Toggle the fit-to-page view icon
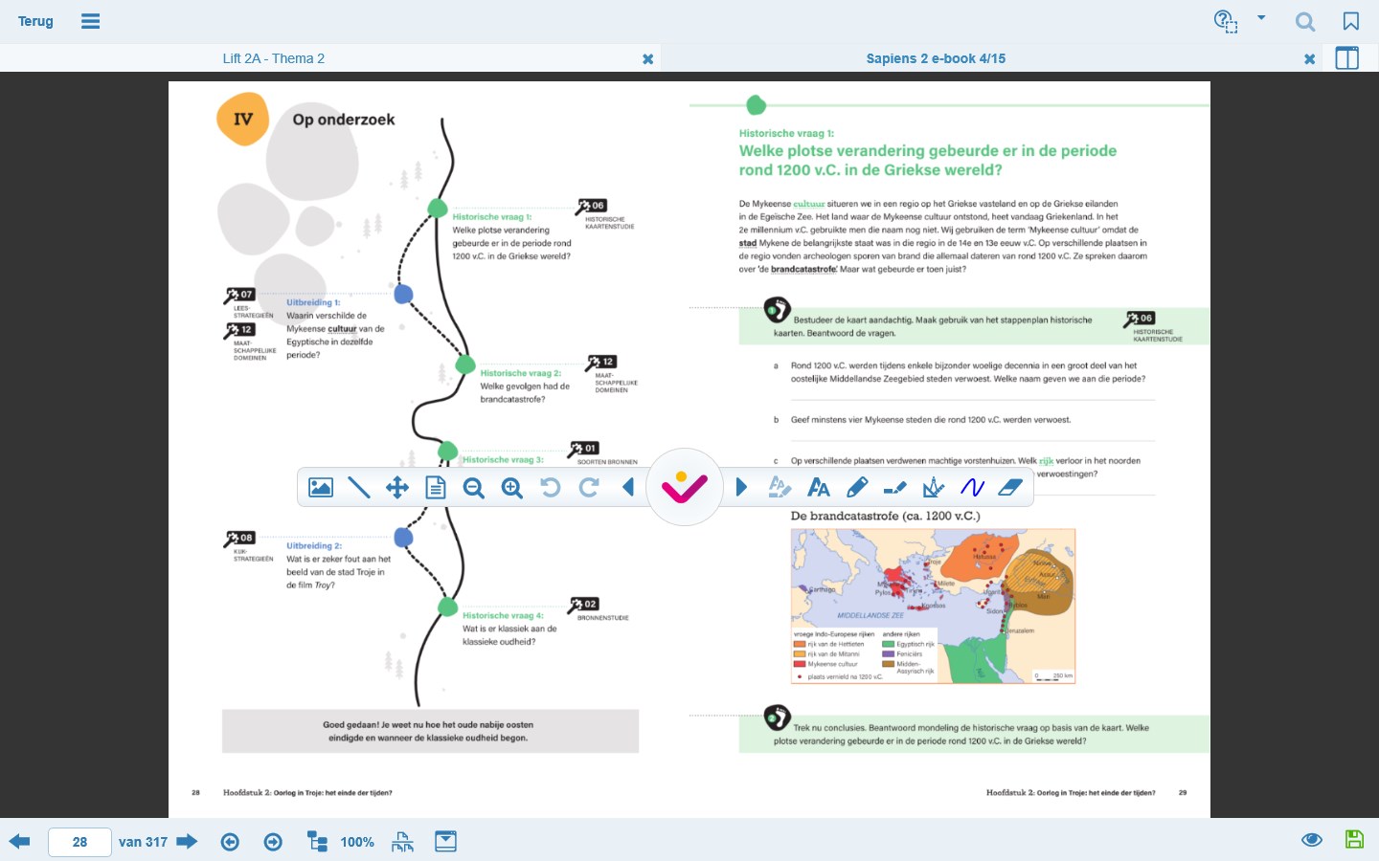1379x861 pixels. click(402, 842)
